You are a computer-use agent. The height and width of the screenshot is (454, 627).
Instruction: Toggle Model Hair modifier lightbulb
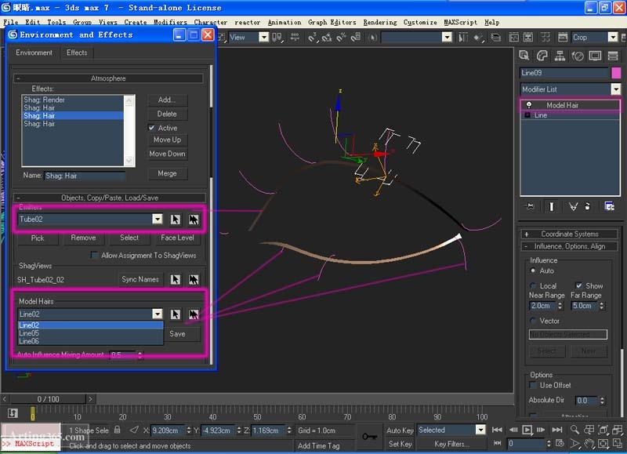click(529, 105)
